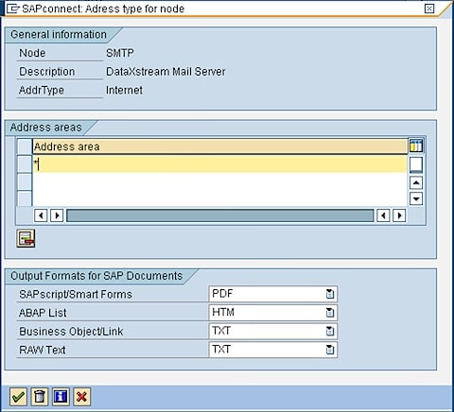Click the horizontal scrollbar track
Screen dimensions: 454x412
pos(219,215)
